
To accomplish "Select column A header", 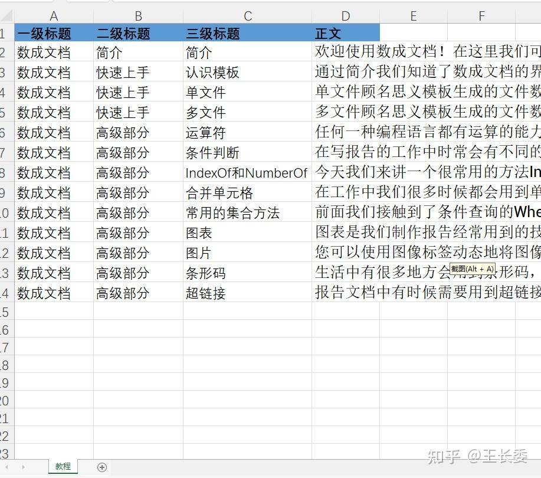I will [x=54, y=16].
